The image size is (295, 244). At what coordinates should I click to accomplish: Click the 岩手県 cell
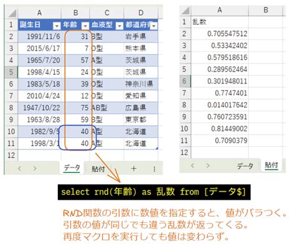click(141, 37)
